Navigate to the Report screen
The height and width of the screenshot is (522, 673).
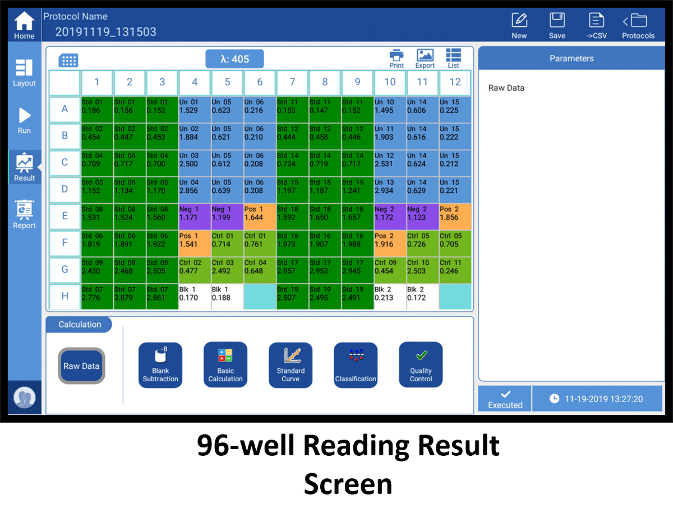24,214
